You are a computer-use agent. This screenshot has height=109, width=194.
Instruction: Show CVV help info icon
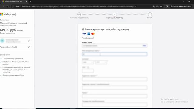tap(88, 67)
